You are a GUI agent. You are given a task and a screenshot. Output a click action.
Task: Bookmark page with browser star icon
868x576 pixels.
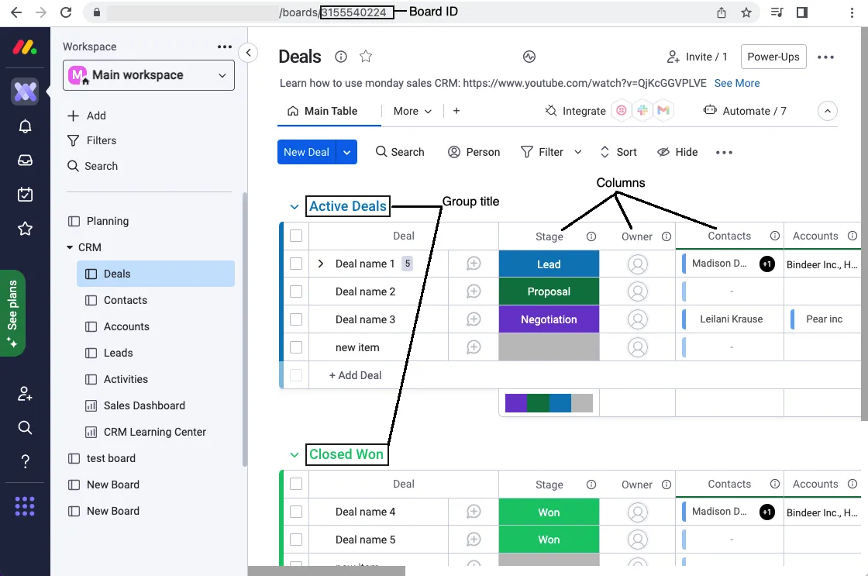click(746, 12)
